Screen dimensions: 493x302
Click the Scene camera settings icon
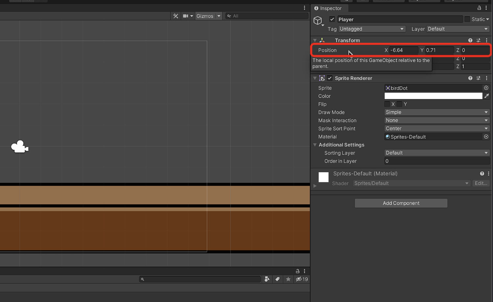coord(186,16)
